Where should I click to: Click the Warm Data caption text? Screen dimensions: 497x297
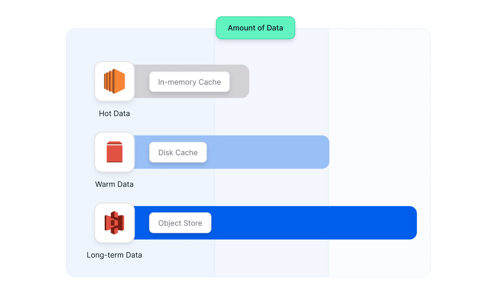click(x=114, y=184)
